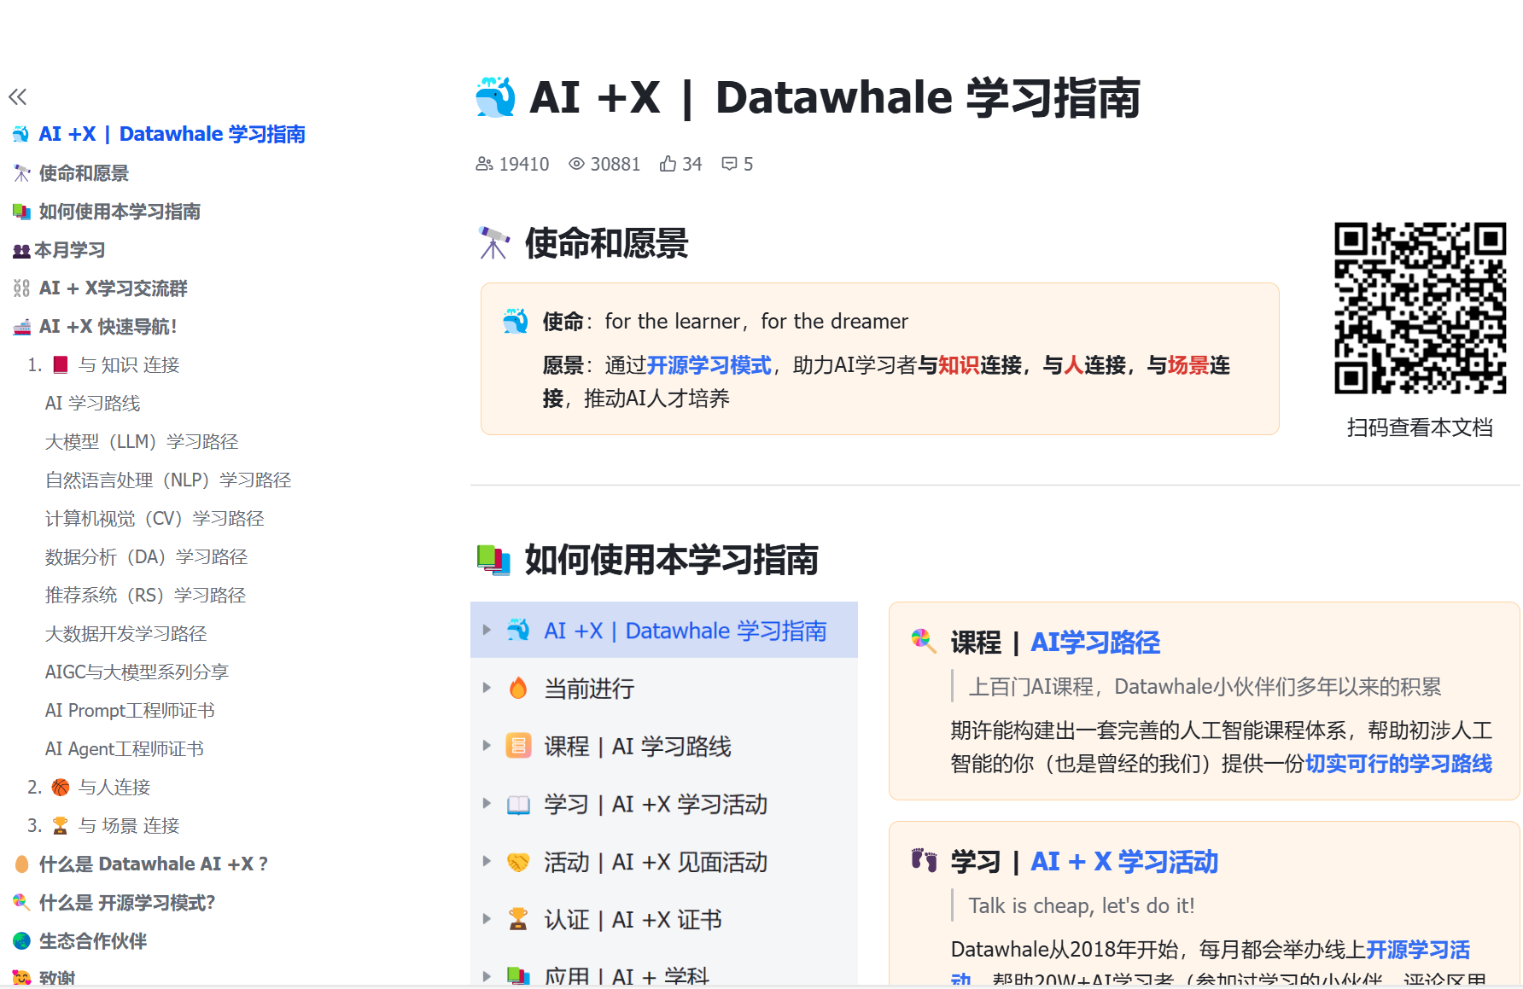Click the telescope icon beside 使命和愿景 heading

coord(494,243)
